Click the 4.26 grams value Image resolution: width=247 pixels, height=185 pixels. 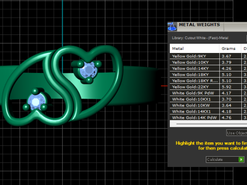(226, 68)
